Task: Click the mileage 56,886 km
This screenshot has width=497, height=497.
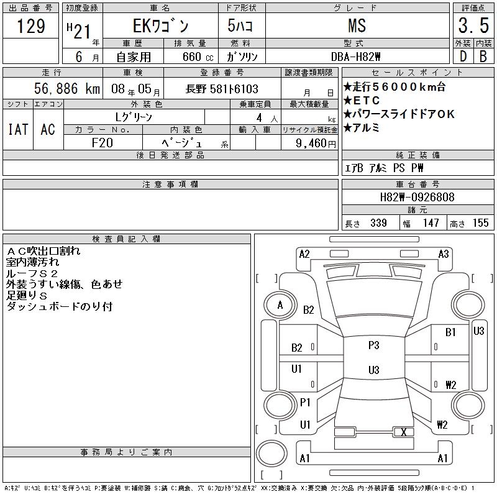Action: (x=67, y=88)
